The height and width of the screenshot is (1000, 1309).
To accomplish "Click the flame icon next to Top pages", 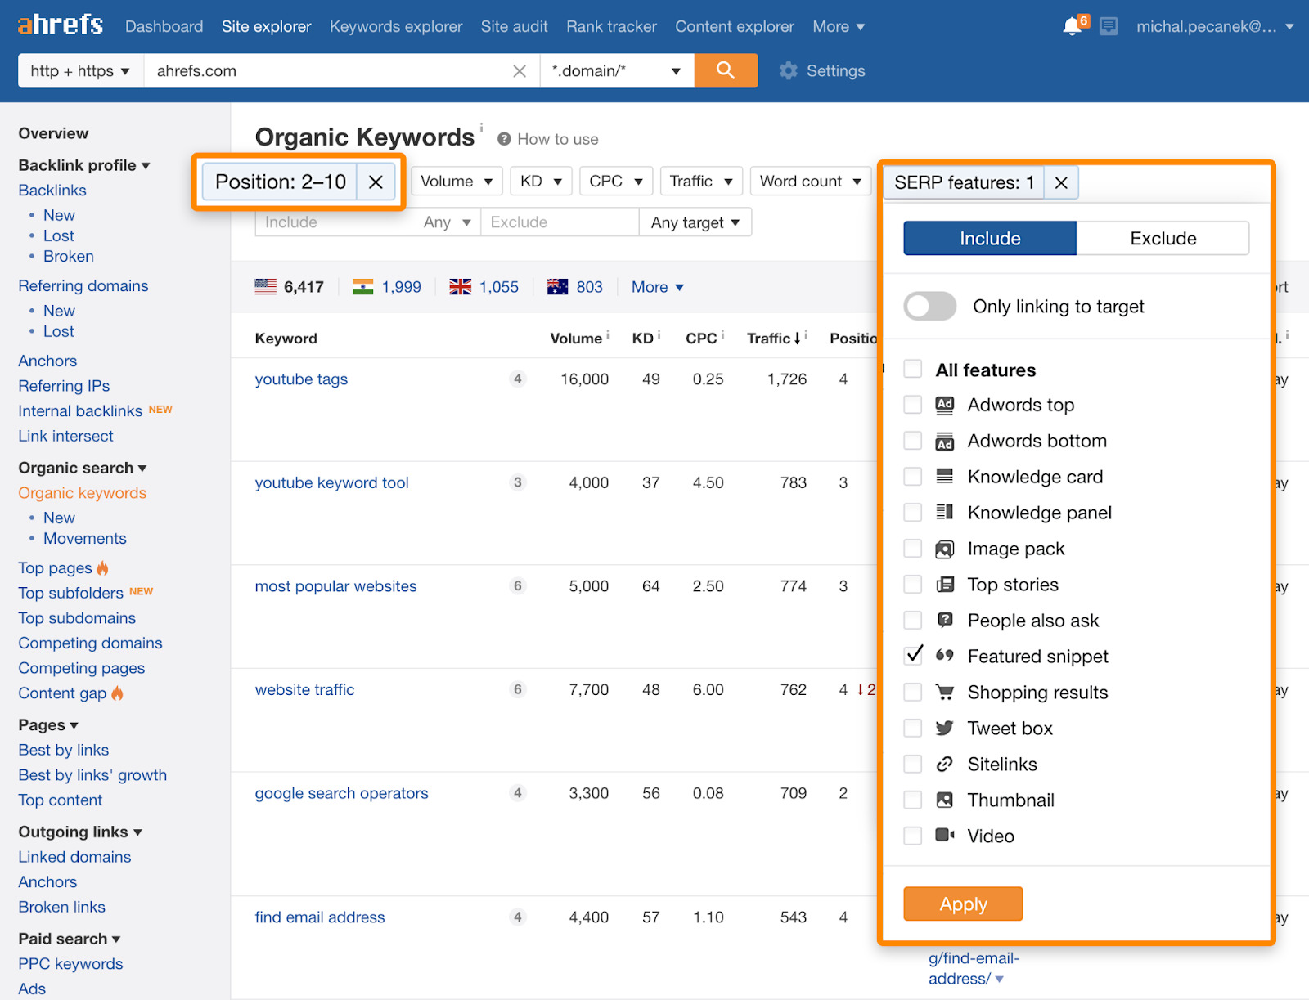I will point(102,567).
